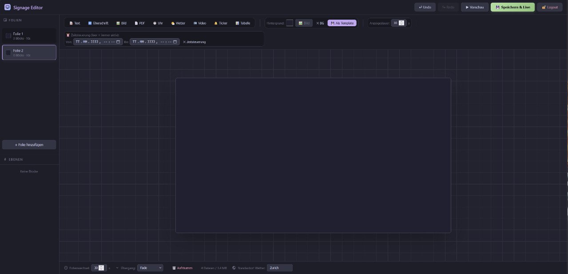Click the empty slide canvas
This screenshot has width=568, height=274.
(313, 155)
